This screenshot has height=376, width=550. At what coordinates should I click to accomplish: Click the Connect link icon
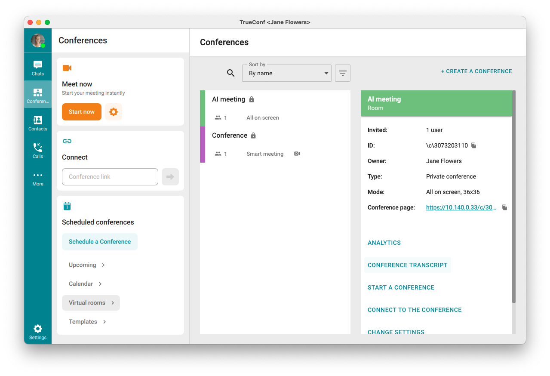[x=67, y=141]
